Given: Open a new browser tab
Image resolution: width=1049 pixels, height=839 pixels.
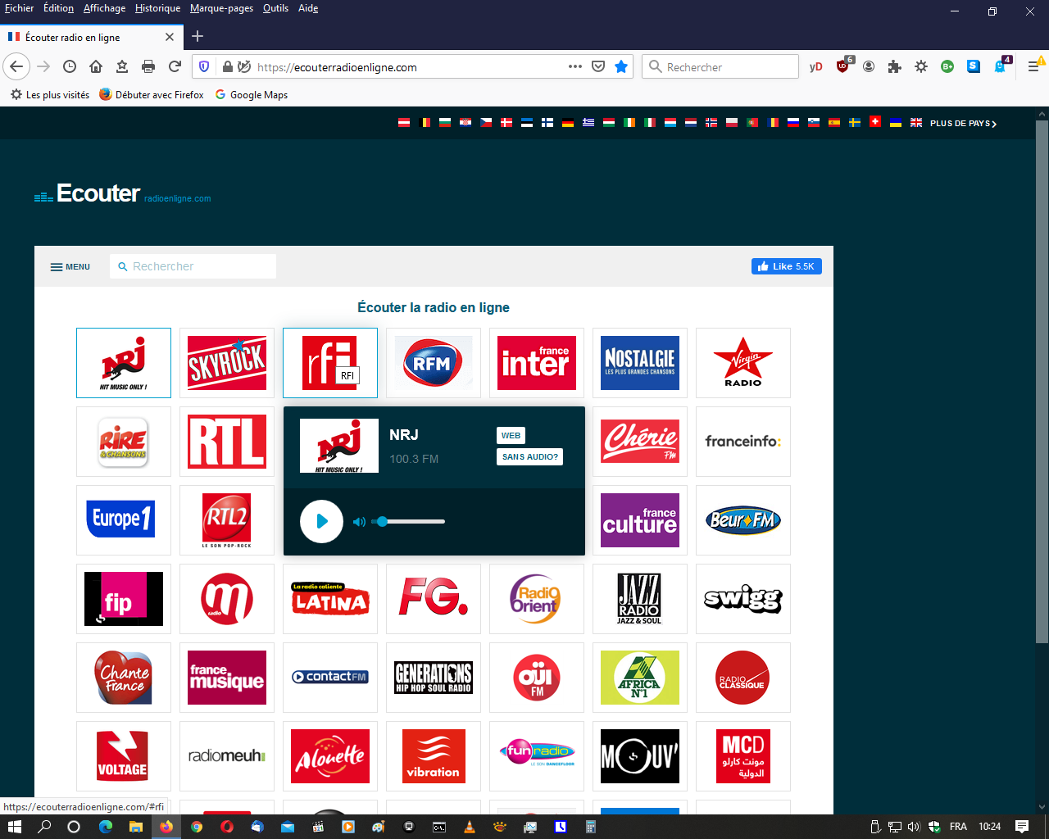Looking at the screenshot, I should [198, 37].
